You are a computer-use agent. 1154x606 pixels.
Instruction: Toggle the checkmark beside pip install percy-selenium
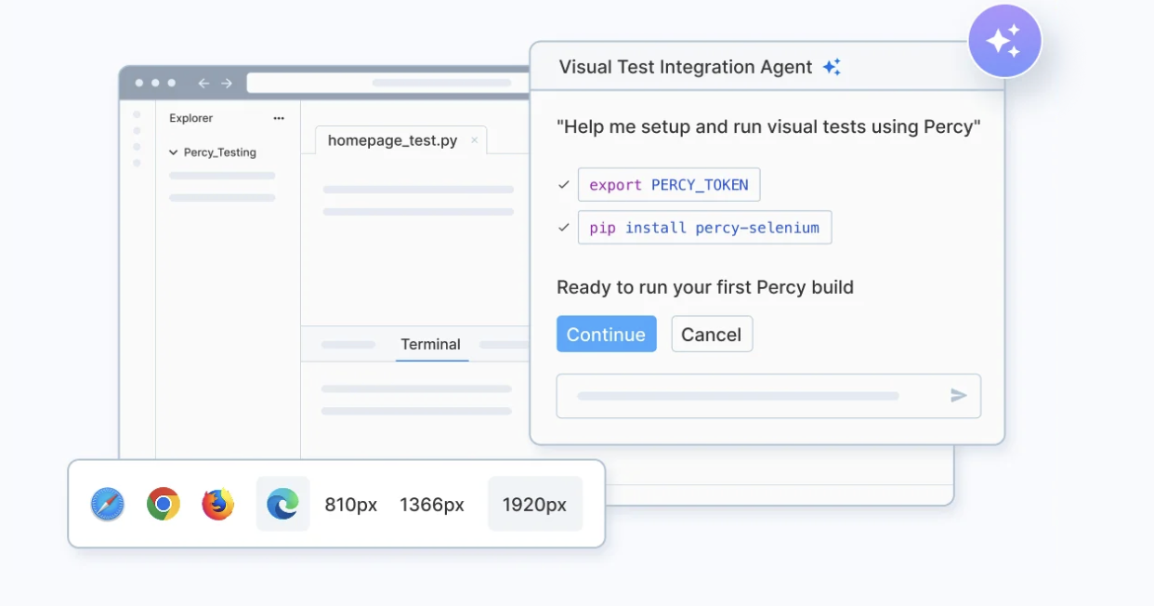tap(563, 227)
